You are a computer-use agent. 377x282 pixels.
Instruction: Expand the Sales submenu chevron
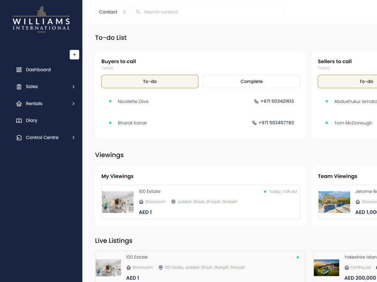click(x=74, y=86)
